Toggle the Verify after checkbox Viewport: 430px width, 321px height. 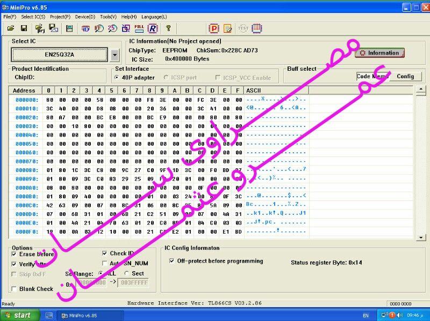(x=14, y=264)
